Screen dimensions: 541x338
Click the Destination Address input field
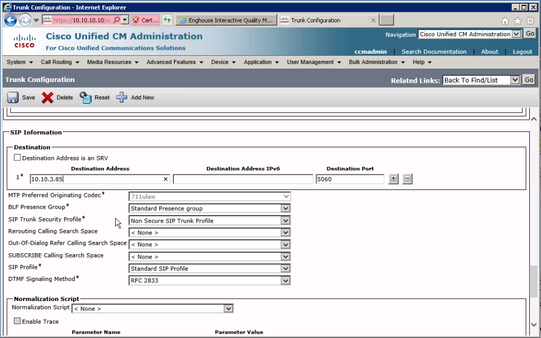click(100, 179)
